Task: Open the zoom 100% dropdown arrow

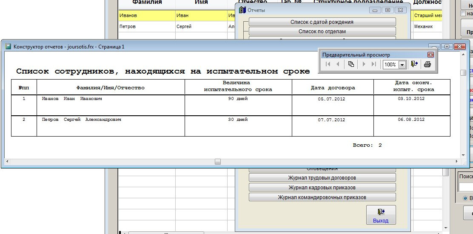Action: [402, 65]
